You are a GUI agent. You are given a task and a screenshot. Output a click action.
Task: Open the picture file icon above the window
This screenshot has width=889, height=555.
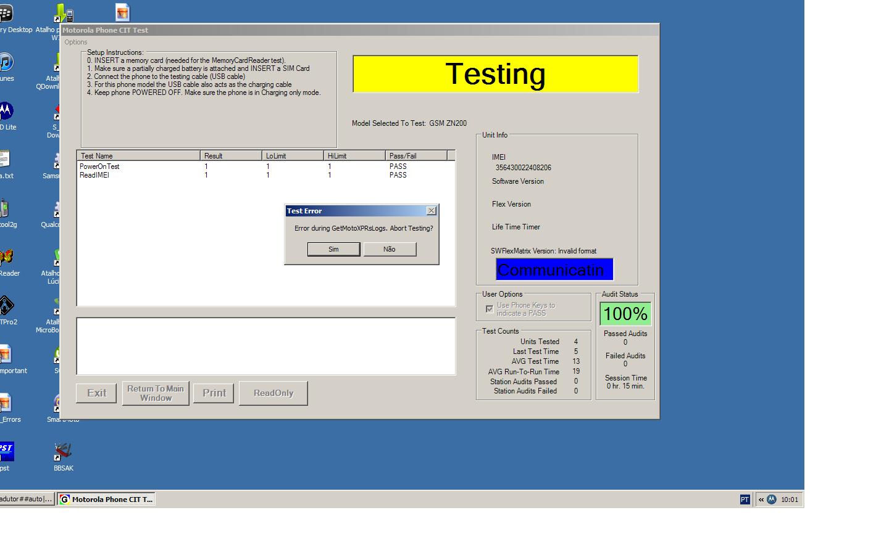pos(122,12)
